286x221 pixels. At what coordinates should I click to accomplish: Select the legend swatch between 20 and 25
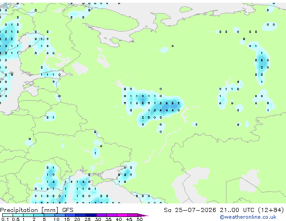(80, 215)
